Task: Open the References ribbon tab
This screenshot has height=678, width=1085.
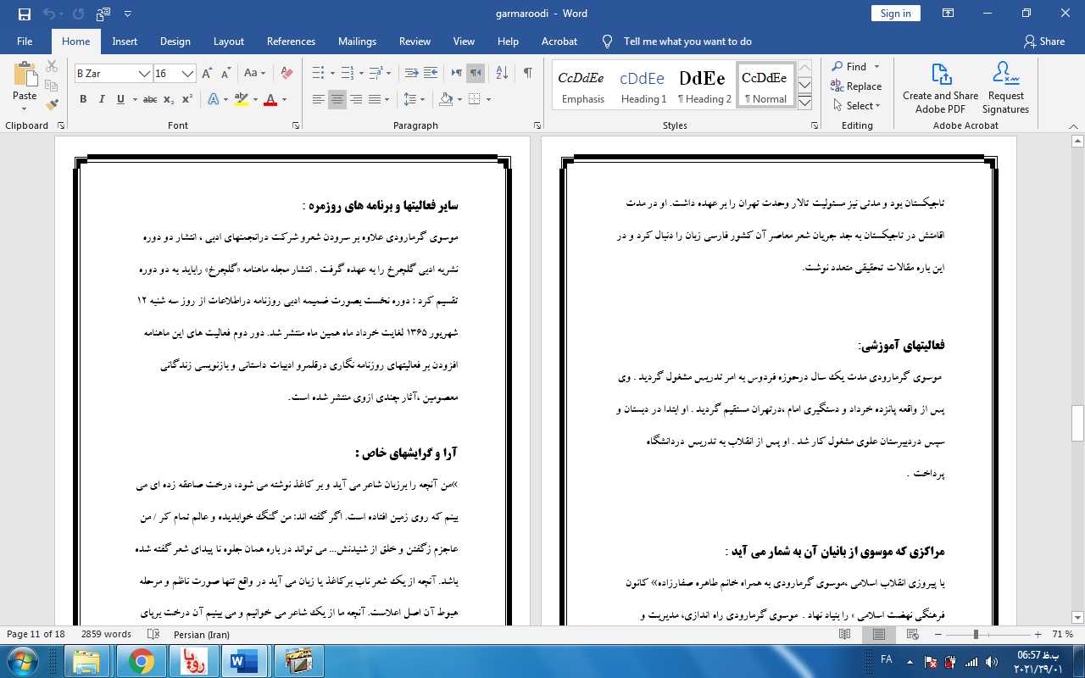Action: [x=291, y=42]
